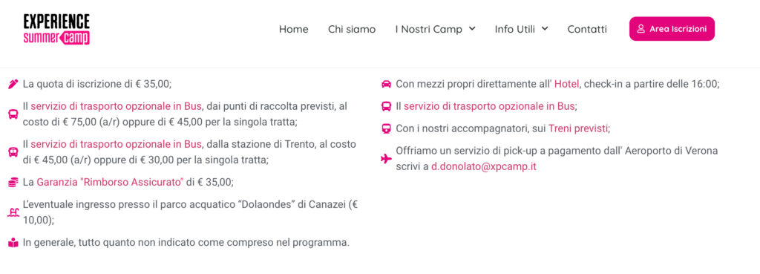The width and height of the screenshot is (760, 274).
Task: Click the Experience Summer Camp logo
Action: (56, 29)
